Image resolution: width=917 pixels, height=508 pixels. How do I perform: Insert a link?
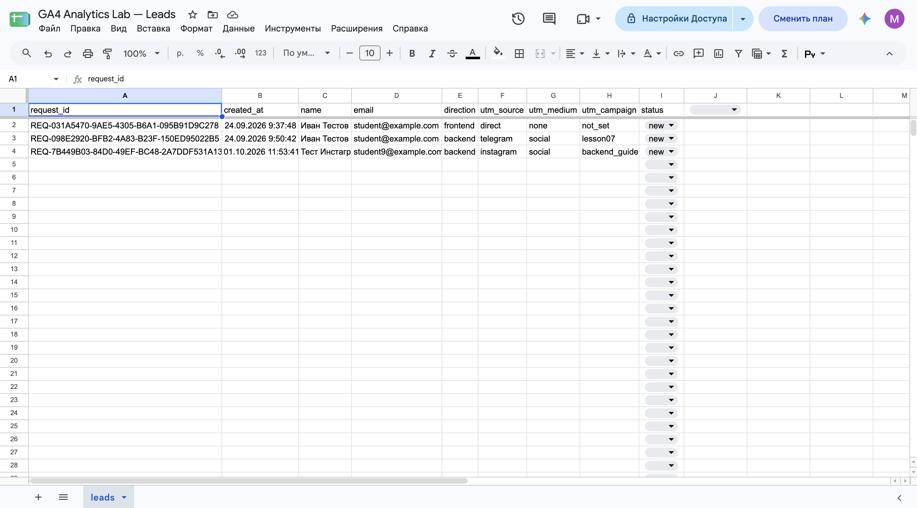click(x=678, y=54)
